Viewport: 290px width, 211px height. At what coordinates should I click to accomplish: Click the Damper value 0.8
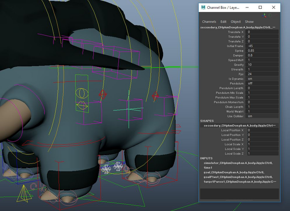point(262,55)
